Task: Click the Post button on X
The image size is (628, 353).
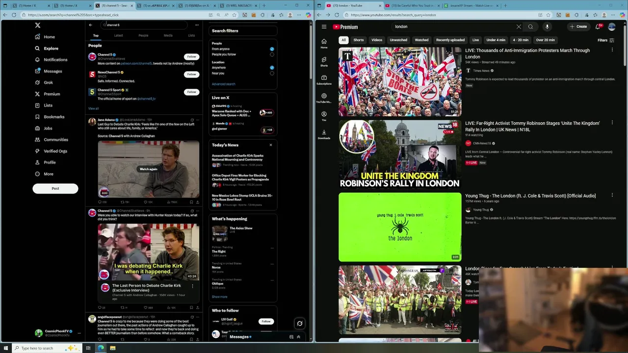Action: (x=55, y=188)
